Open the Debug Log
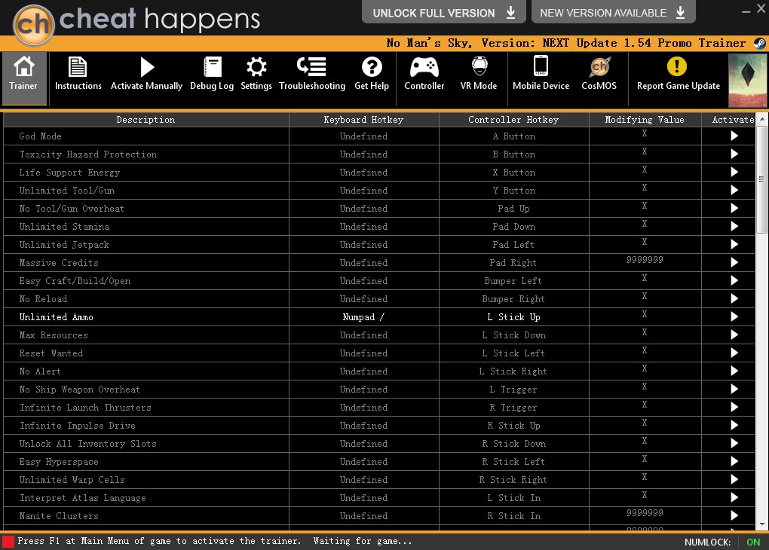Screen dimensions: 769x550 pyautogui.click(x=212, y=75)
